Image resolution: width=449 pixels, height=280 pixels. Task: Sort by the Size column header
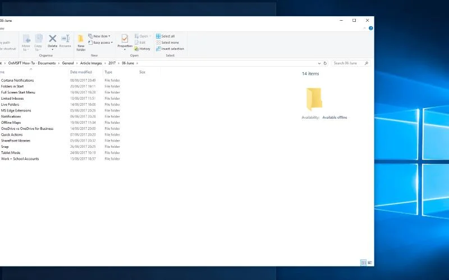click(x=143, y=72)
